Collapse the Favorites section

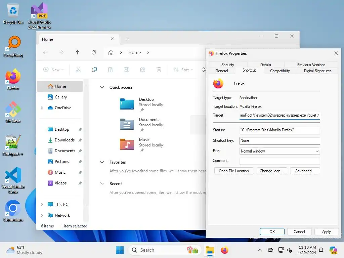(102, 162)
